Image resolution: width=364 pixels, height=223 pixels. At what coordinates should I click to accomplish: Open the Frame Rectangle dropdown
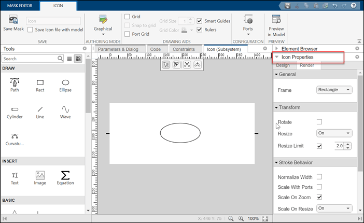(x=334, y=90)
